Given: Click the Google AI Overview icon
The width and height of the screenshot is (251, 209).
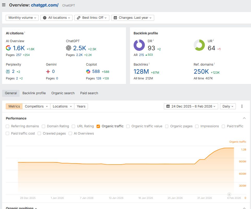Looking at the screenshot, I should pyautogui.click(x=8, y=48).
